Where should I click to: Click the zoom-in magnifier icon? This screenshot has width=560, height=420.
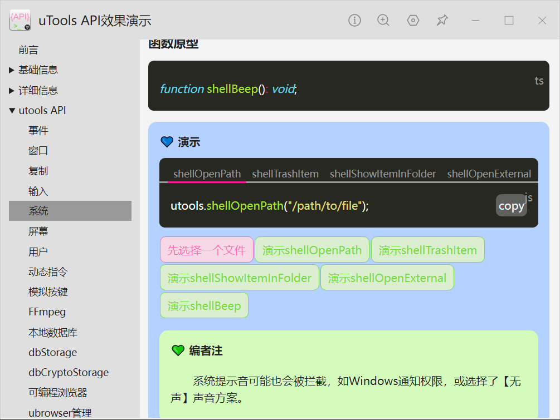point(383,21)
